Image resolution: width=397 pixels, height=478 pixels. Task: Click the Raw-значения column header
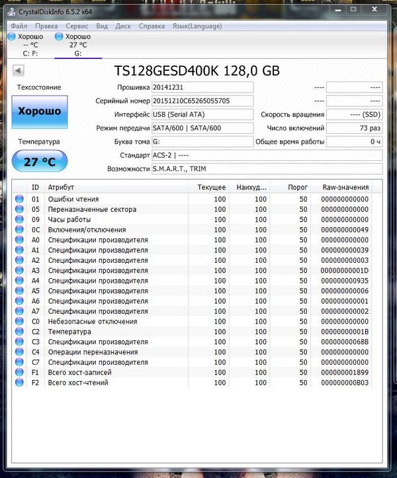pos(345,187)
